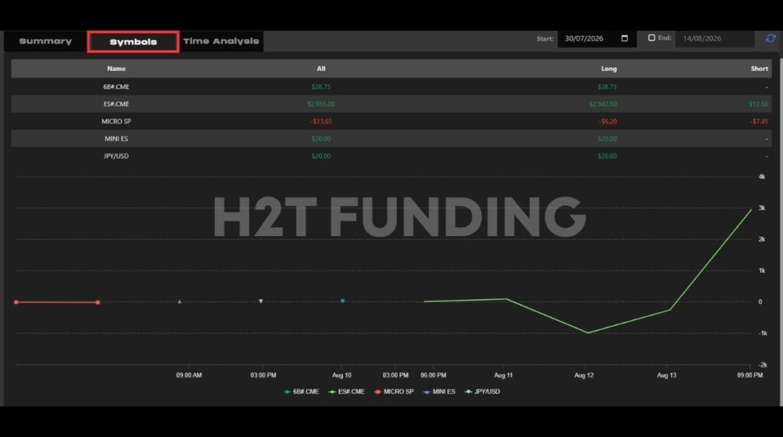Select the JPY/USD row name
This screenshot has width=783, height=437.
116,156
